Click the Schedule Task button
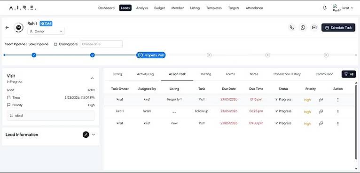The width and height of the screenshot is (360, 173). 338,28
